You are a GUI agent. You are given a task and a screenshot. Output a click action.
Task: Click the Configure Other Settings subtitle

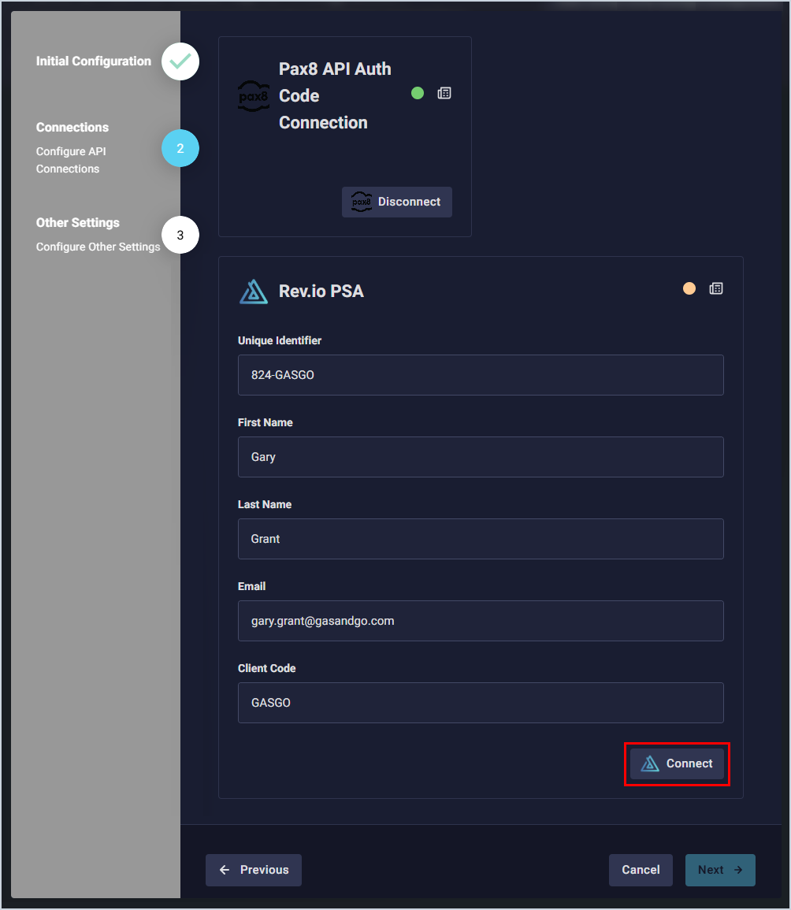98,247
